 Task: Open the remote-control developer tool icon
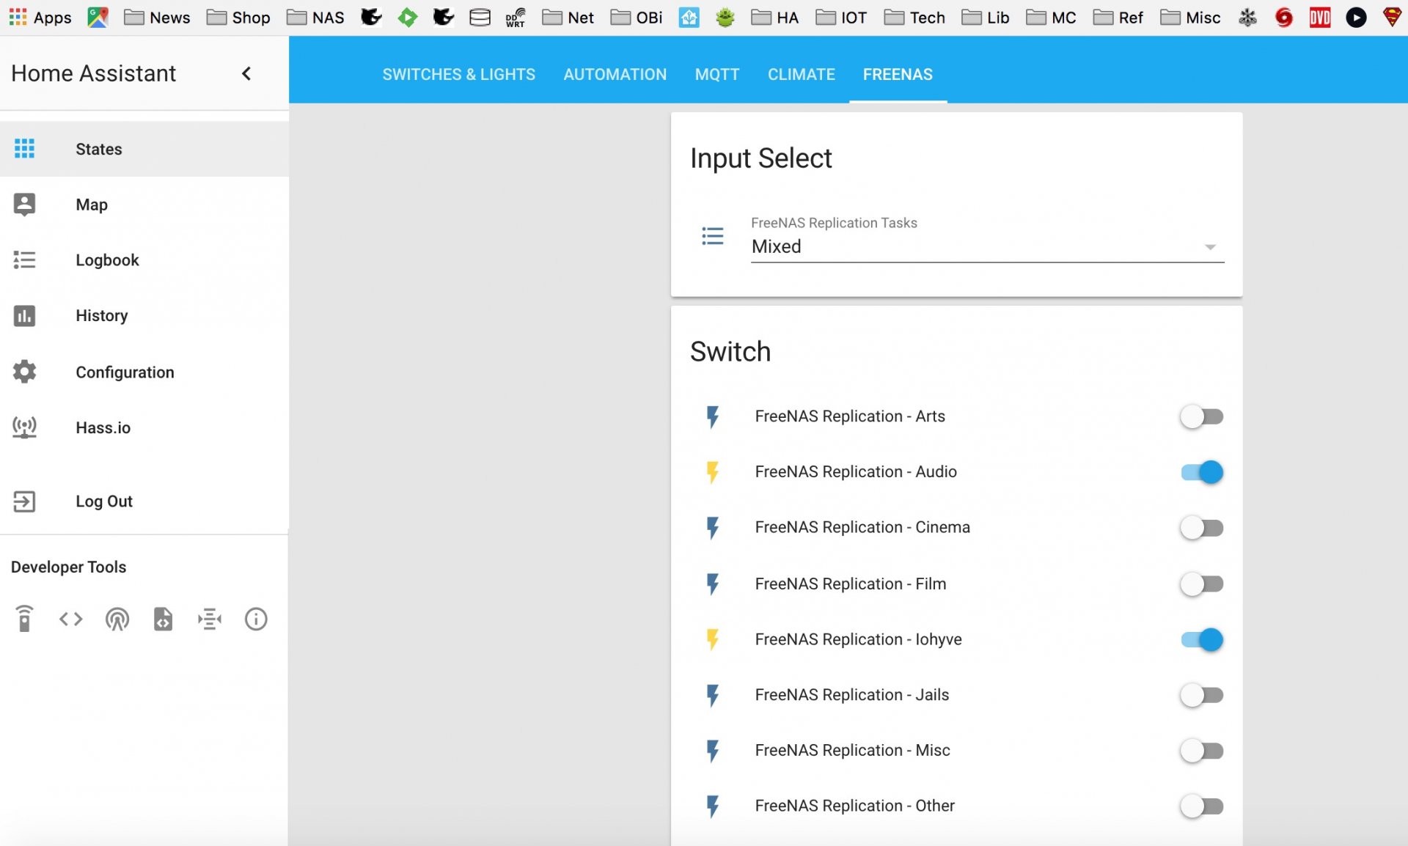[24, 619]
